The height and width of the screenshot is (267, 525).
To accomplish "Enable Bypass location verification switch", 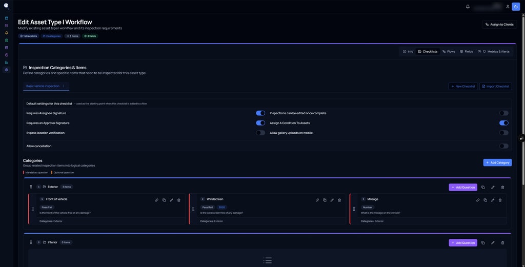I will click(260, 133).
